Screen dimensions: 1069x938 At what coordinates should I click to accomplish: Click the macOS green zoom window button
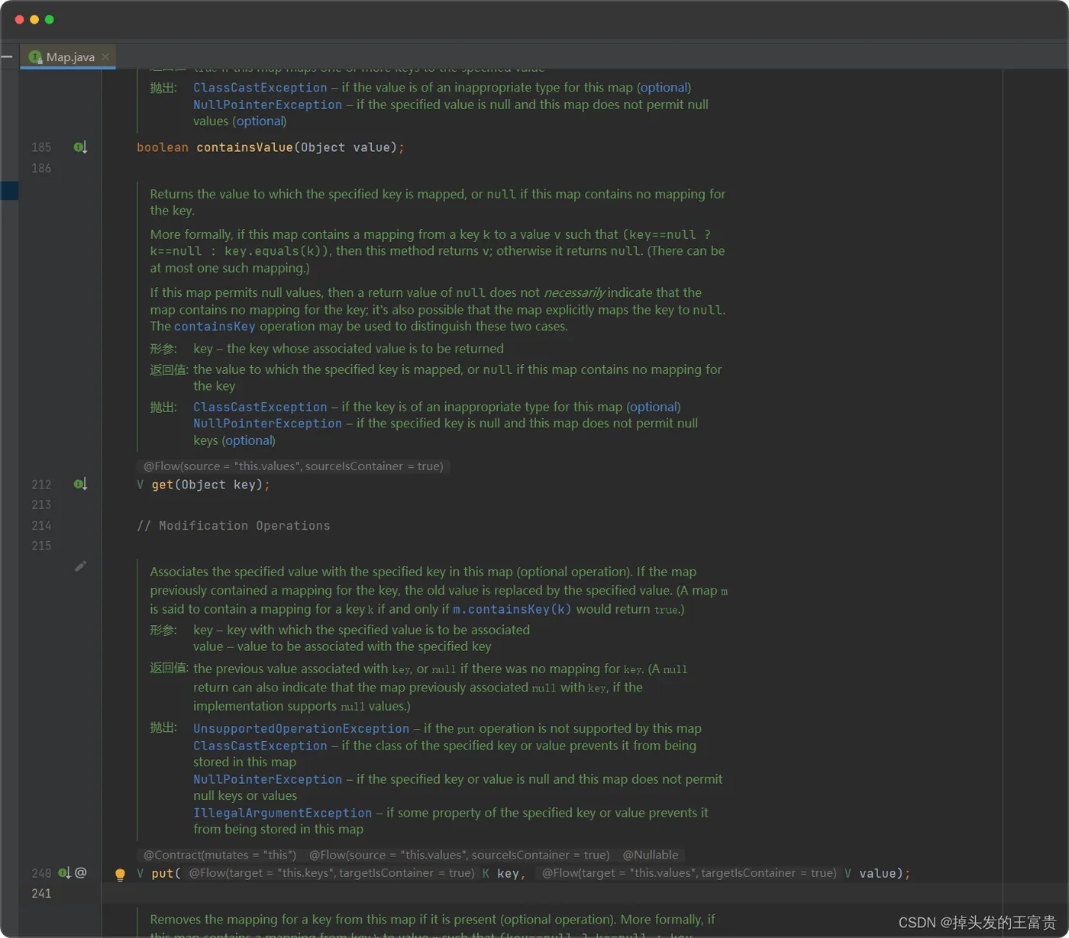[x=50, y=19]
